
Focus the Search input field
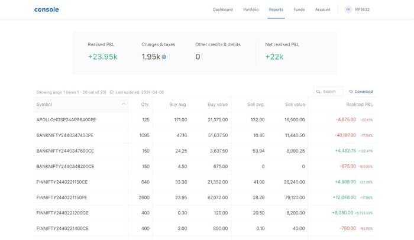click(x=330, y=92)
